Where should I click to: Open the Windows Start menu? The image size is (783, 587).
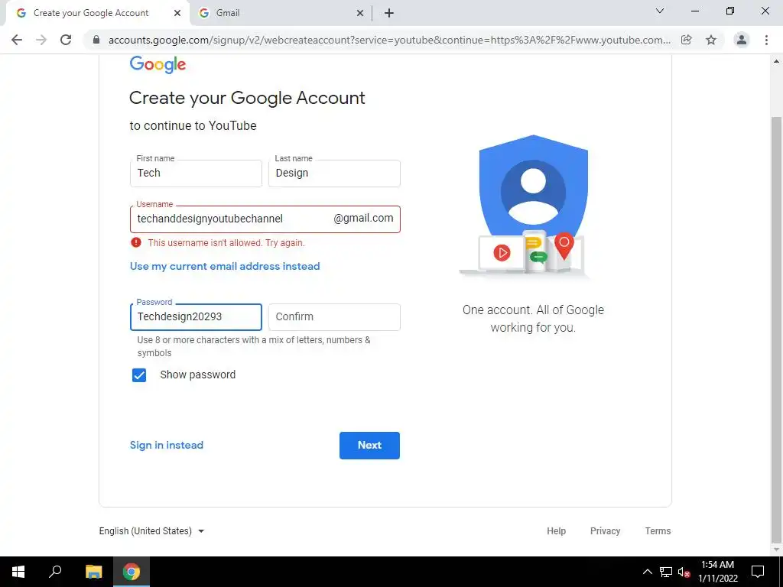point(18,572)
